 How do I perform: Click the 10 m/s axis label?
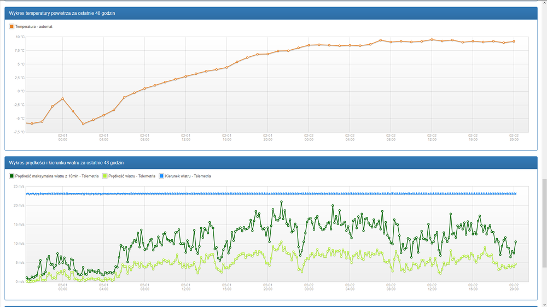click(x=19, y=244)
